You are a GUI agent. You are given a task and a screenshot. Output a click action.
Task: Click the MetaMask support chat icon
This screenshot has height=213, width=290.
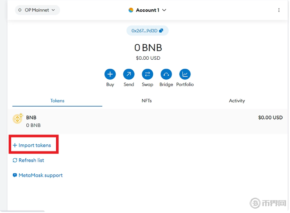click(15, 175)
